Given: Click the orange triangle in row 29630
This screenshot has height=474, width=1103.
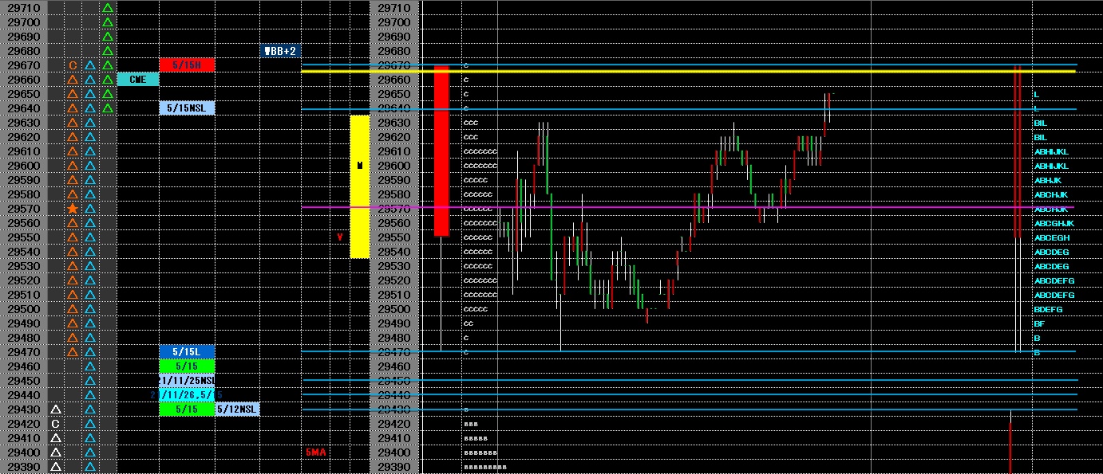Looking at the screenshot, I should point(73,123).
